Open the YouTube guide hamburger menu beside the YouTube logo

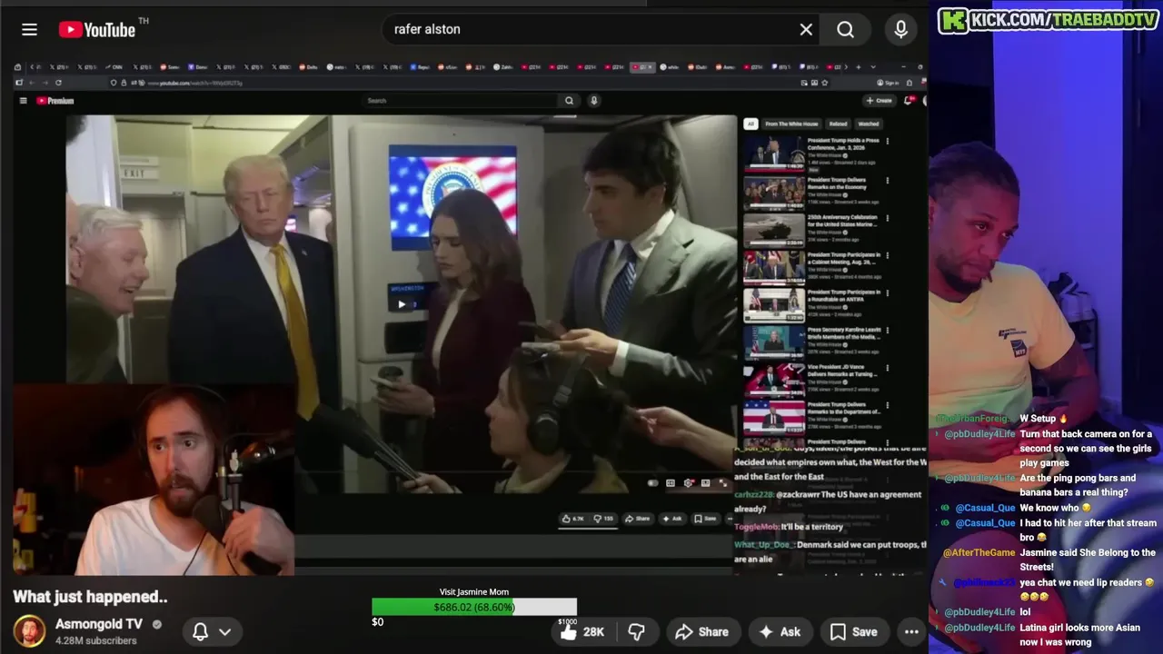[x=29, y=30]
